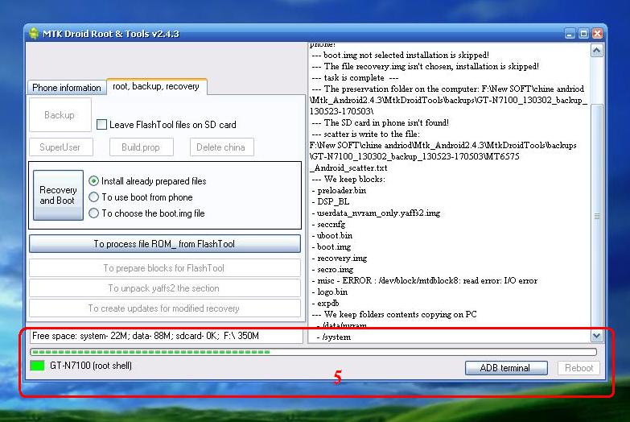Click the "- boot.img" log line
Viewport: 630px width, 422px height.
coord(331,246)
